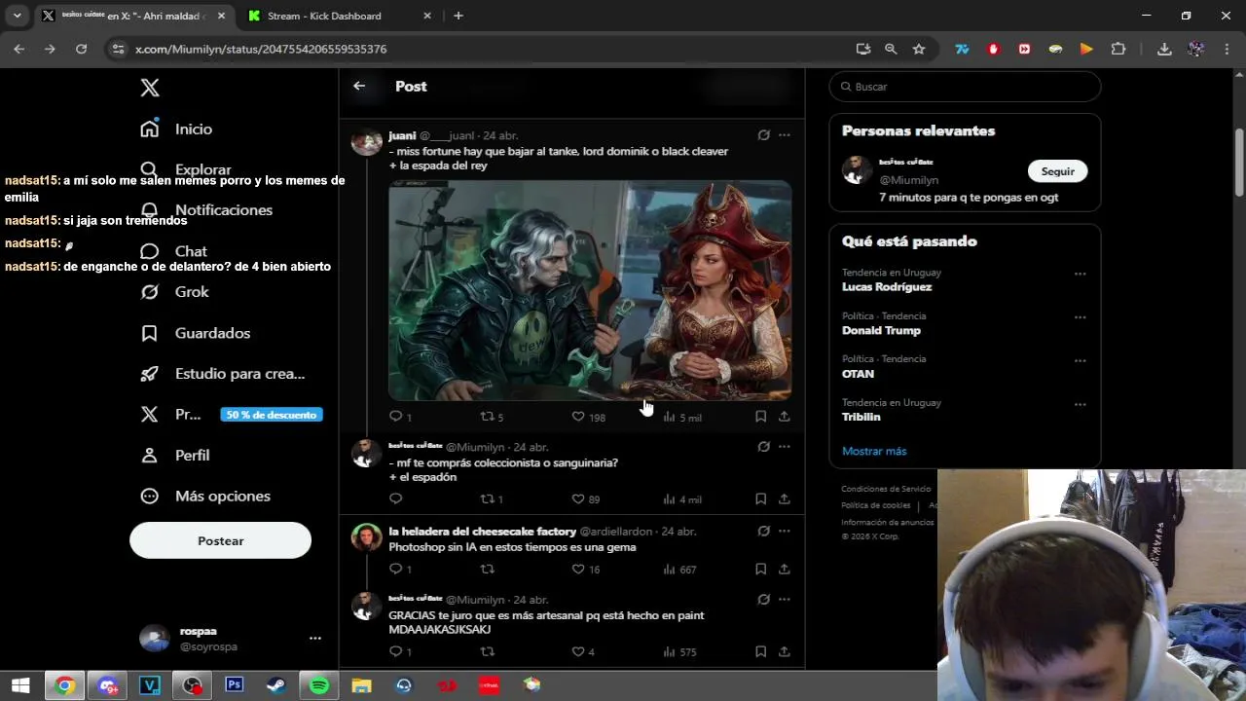The height and width of the screenshot is (701, 1246).
Task: Open options for Tribilin trend
Action: coord(1080,404)
